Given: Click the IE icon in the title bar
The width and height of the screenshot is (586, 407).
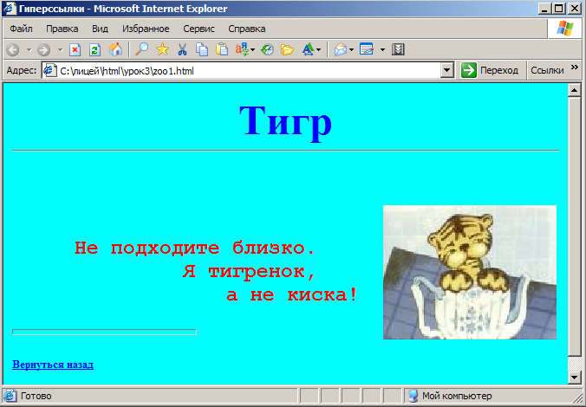Looking at the screenshot, I should point(10,8).
